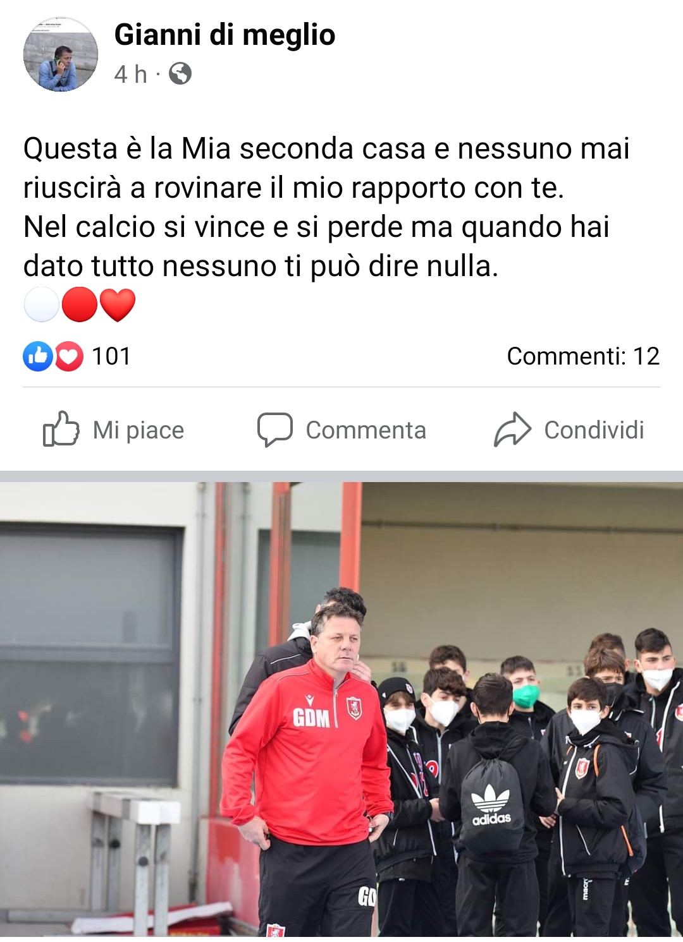Tap the Gianni di meglio name link
Screen dimensions: 683x942
tap(225, 35)
